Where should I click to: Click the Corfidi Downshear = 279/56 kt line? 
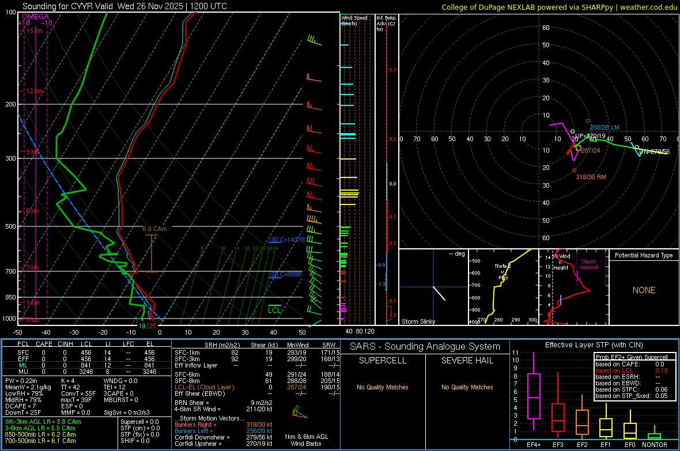coord(224,437)
